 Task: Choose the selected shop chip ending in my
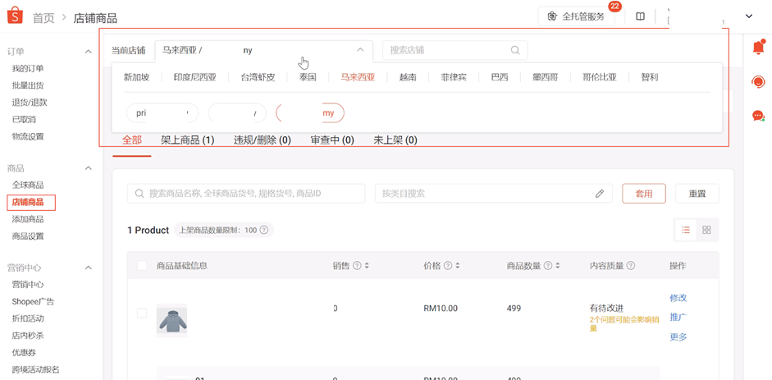(310, 112)
